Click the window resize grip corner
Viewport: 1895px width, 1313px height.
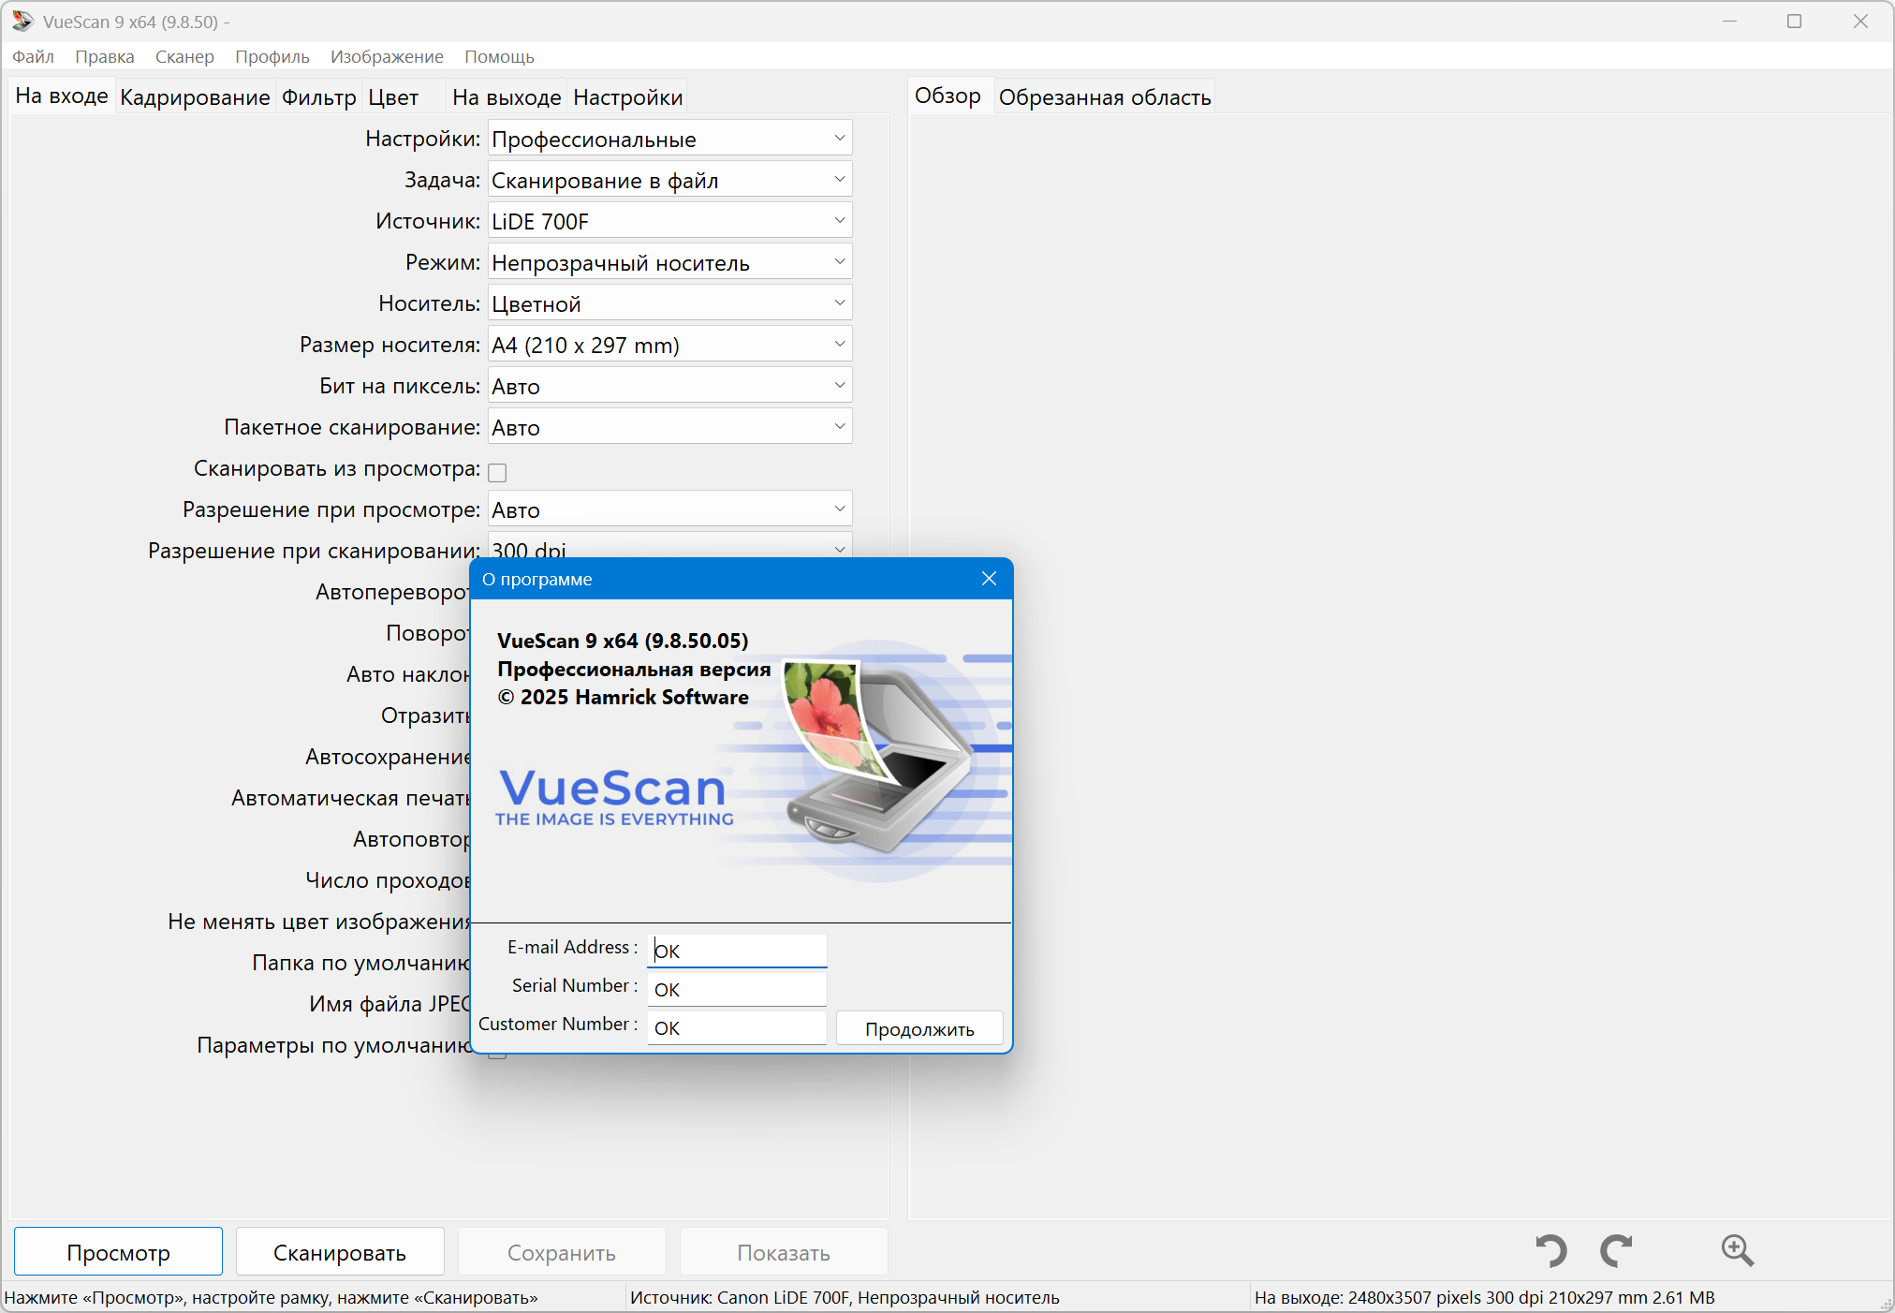tap(1886, 1305)
